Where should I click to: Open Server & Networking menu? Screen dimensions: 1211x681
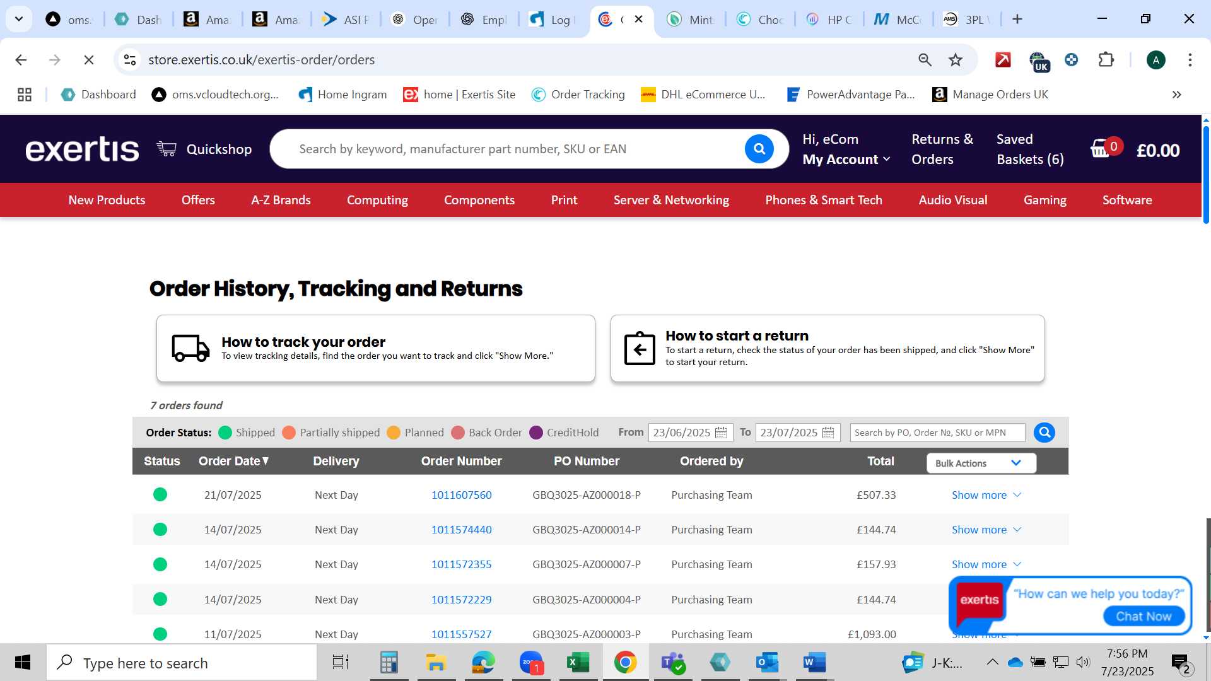coord(671,200)
